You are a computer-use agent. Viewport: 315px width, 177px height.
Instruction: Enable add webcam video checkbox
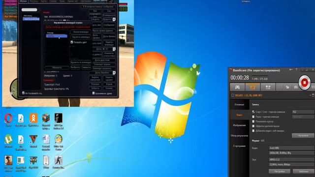253,131
